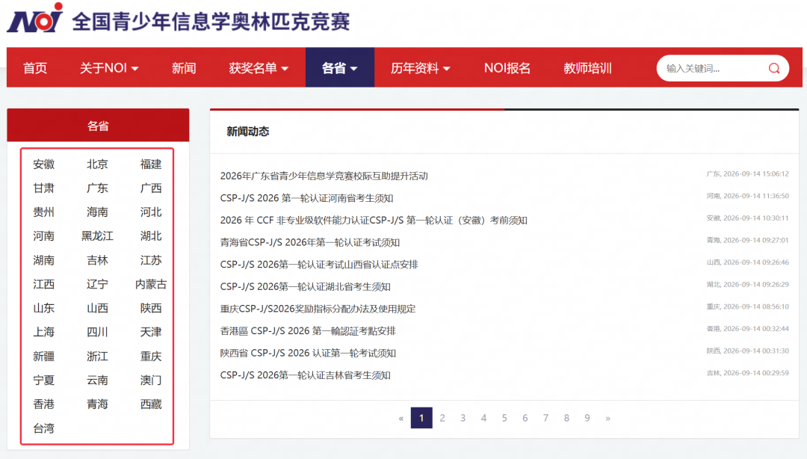Go to pagination page 9
807x459 pixels.
[587, 418]
